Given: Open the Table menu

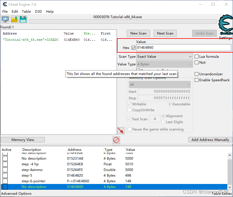Looking at the screenshot, I should pyautogui.click(x=26, y=11).
